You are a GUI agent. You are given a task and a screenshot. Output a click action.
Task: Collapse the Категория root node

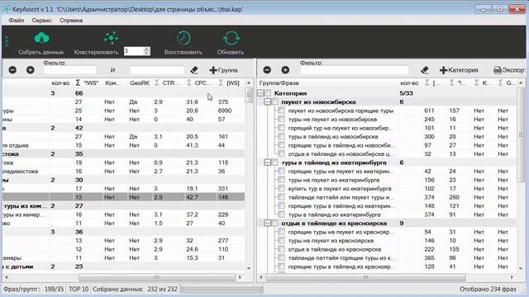click(x=261, y=93)
